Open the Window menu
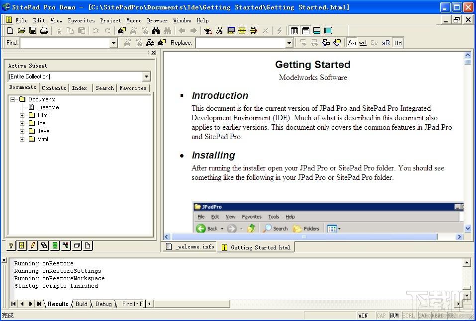 pos(182,20)
